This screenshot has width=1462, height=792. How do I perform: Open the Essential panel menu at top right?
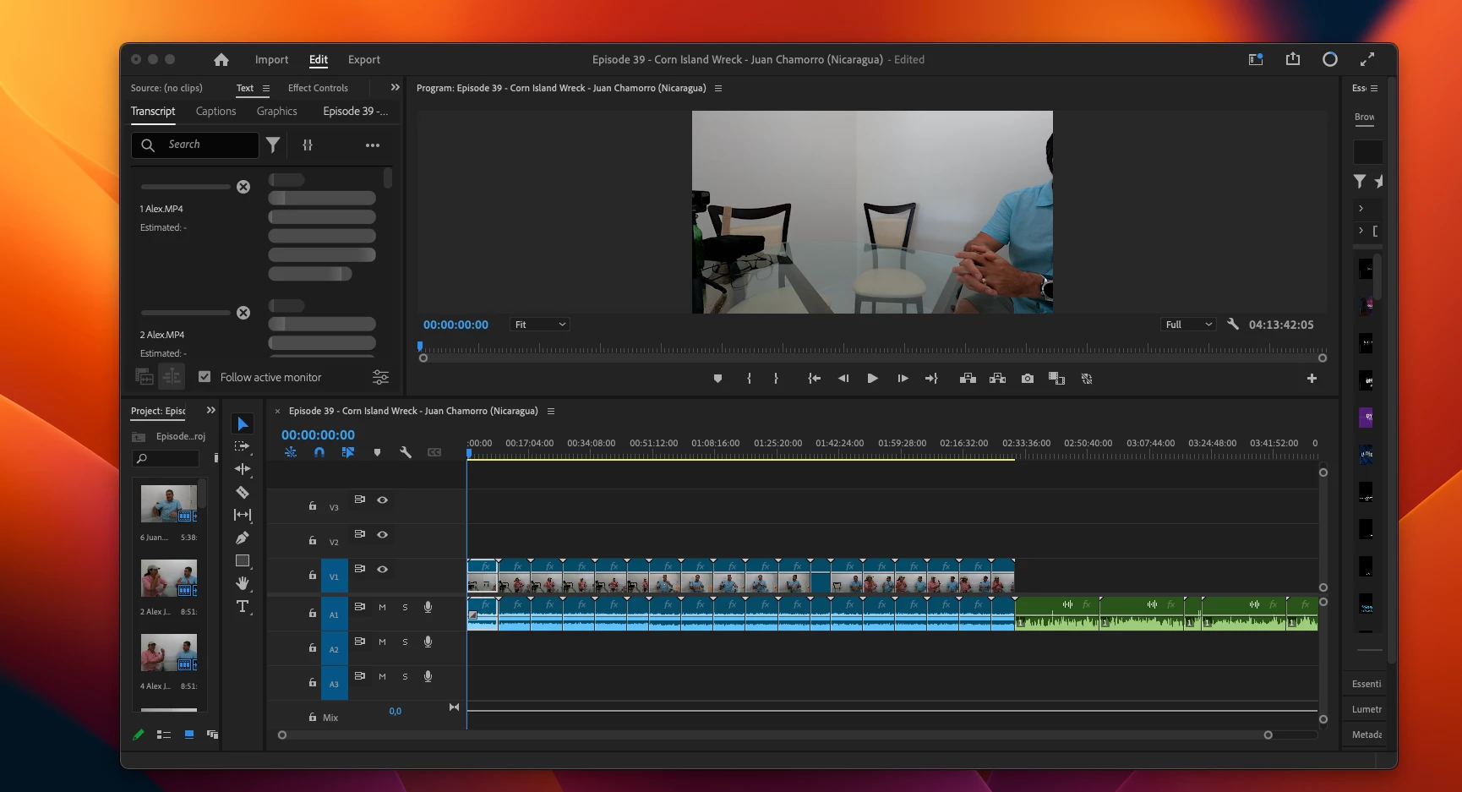1374,88
